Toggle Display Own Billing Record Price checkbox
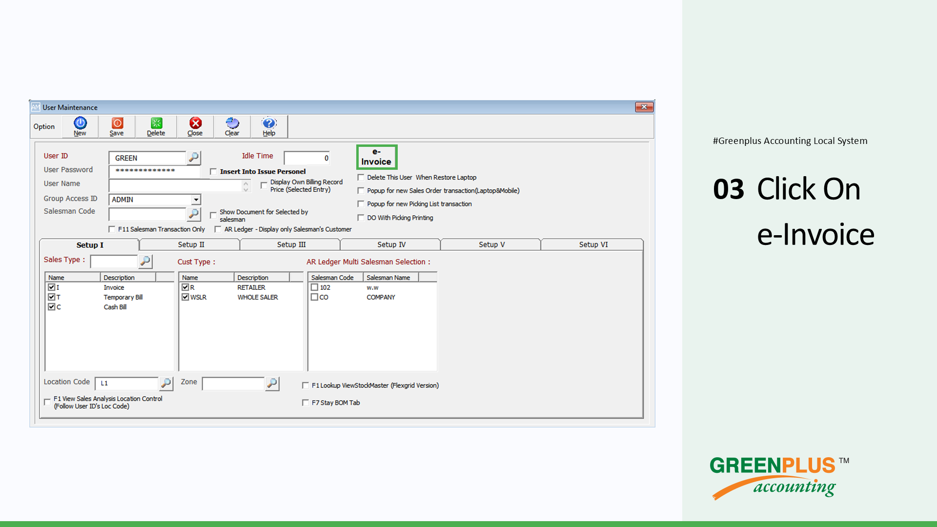 264,185
